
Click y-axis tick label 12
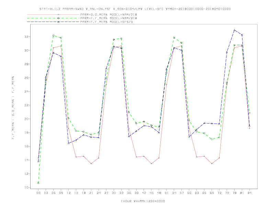(26, 174)
